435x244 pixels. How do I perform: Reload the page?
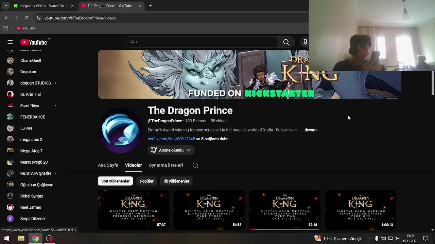click(27, 18)
